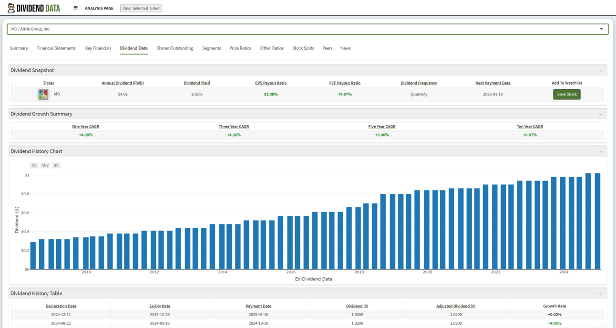Click the Ten Year CAGR label
The image size is (616, 328).
(530, 127)
